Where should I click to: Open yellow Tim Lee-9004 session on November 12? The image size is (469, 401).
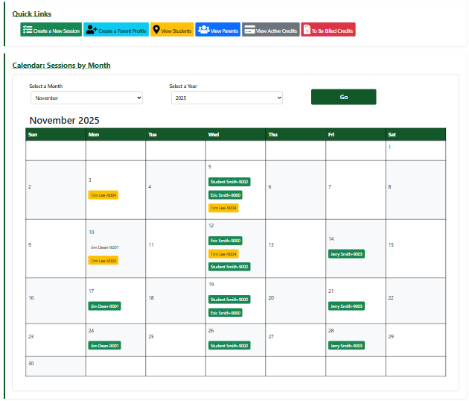pos(223,254)
